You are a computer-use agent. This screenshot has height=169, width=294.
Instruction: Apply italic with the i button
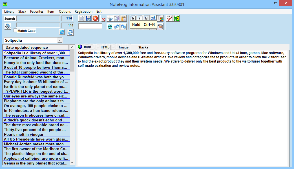(140, 18)
